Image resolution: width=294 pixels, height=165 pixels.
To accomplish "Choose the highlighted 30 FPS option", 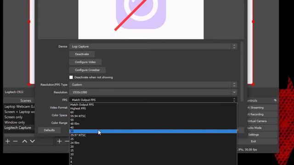I will click(153, 132).
